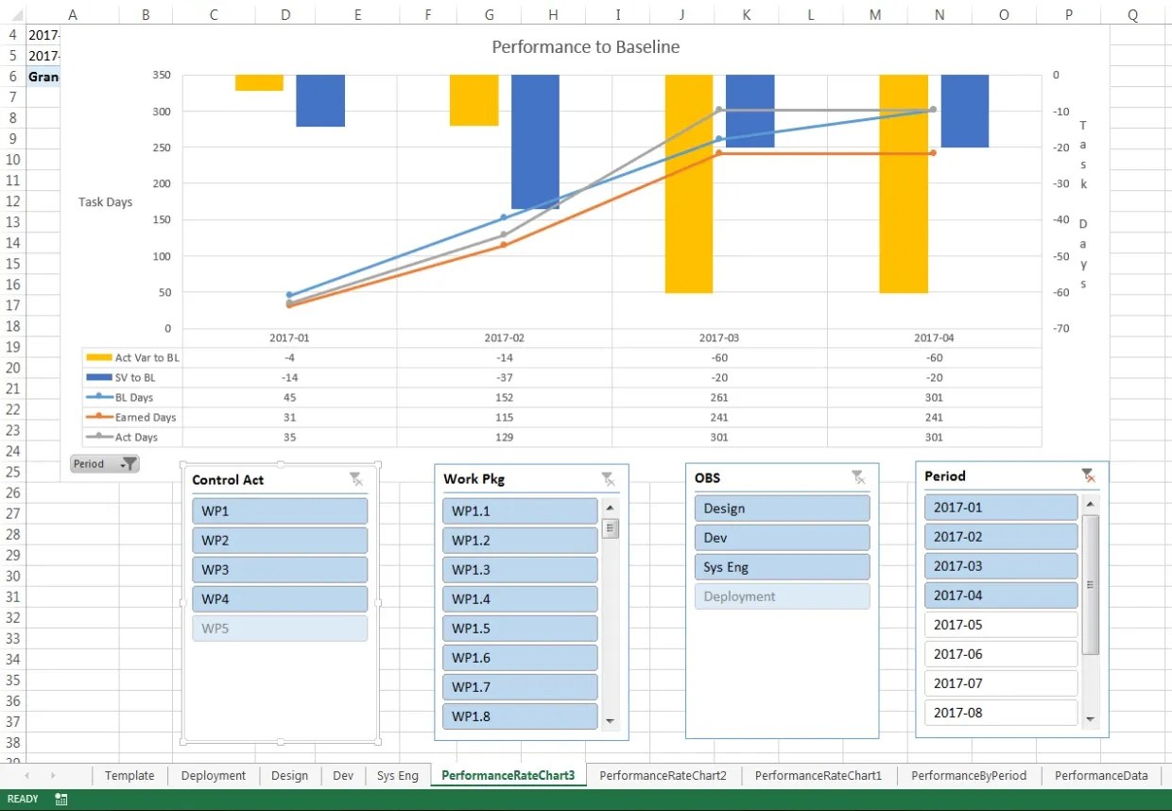Select WP1 in the Control Act slicer

(279, 510)
